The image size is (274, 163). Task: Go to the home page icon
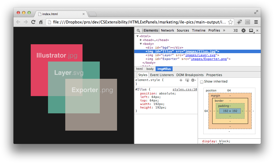tap(41, 22)
